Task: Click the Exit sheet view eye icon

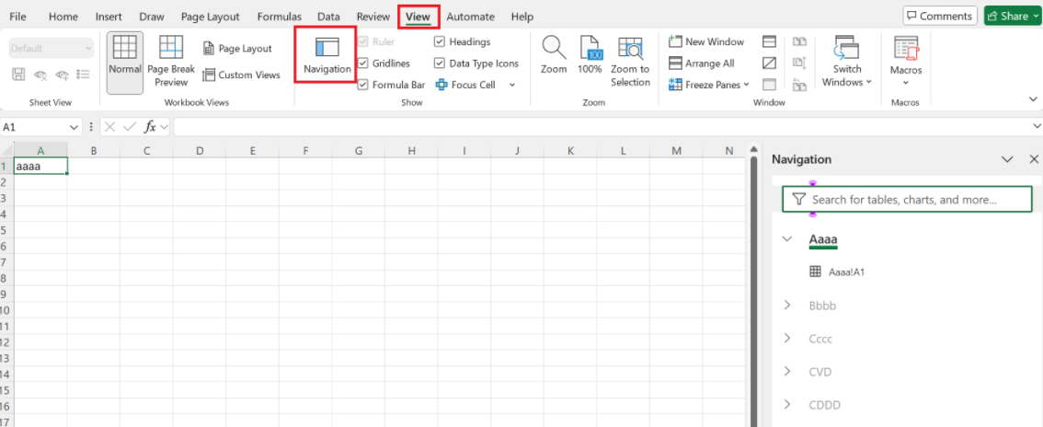Action: click(40, 75)
